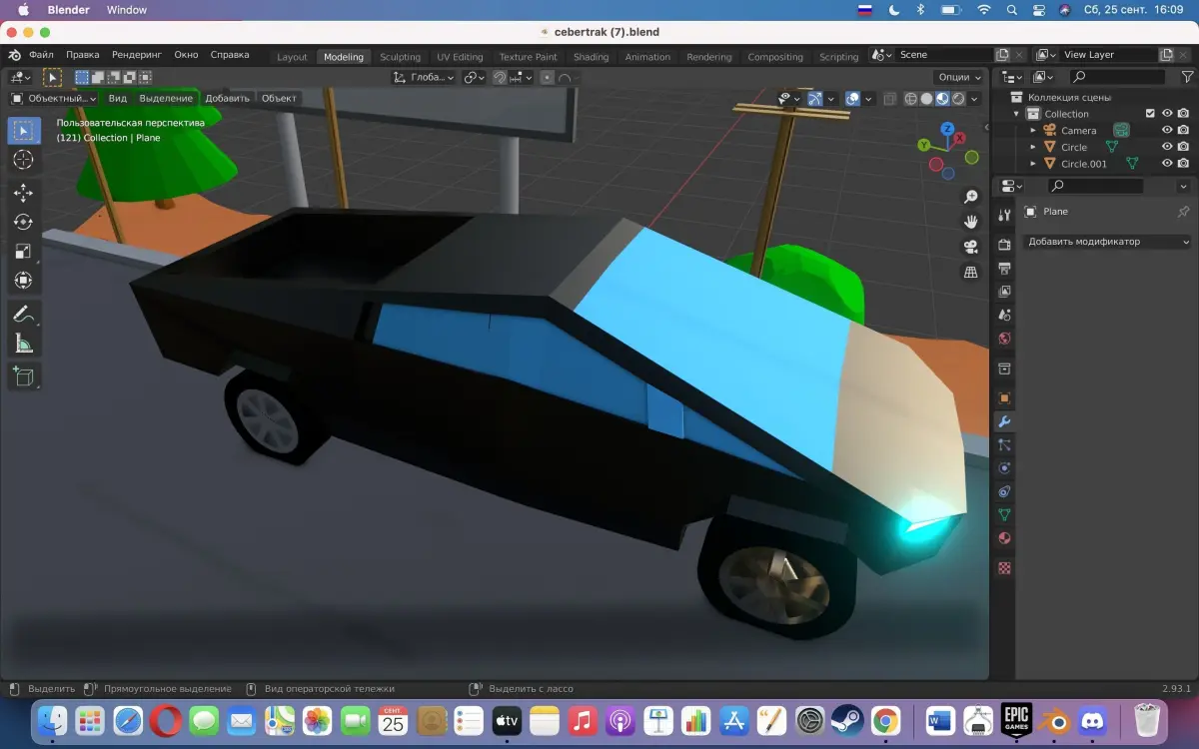Viewport: 1199px width, 749px height.
Task: Toggle proportional editing button
Action: click(x=546, y=77)
